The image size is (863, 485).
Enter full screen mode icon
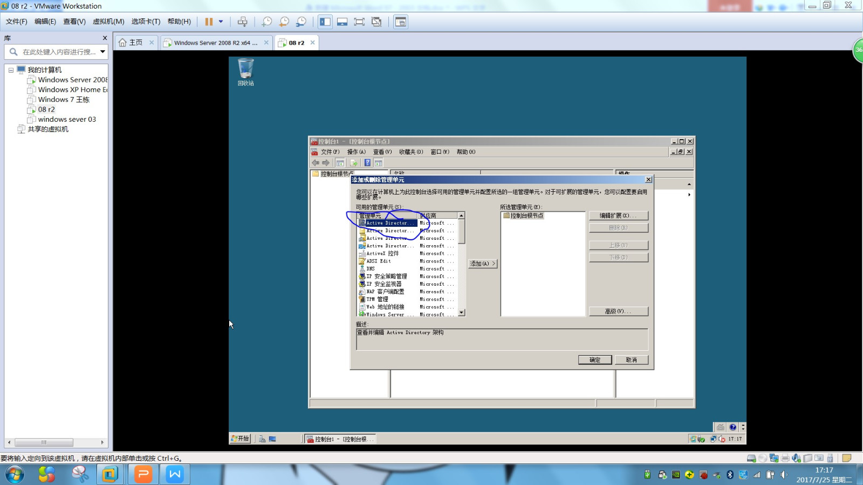[359, 22]
